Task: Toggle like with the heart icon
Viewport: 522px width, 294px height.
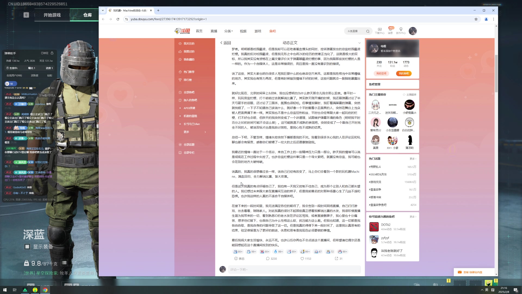Action: [x=302, y=258]
